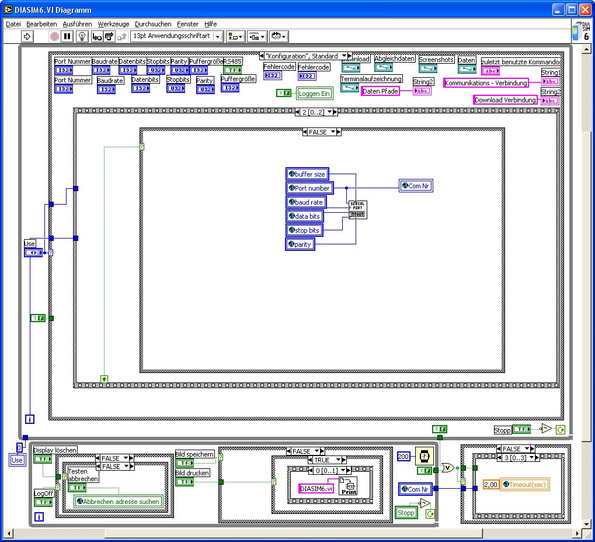Click the Pause button in the toolbar
Viewport: 595px width, 542px height.
tap(67, 36)
